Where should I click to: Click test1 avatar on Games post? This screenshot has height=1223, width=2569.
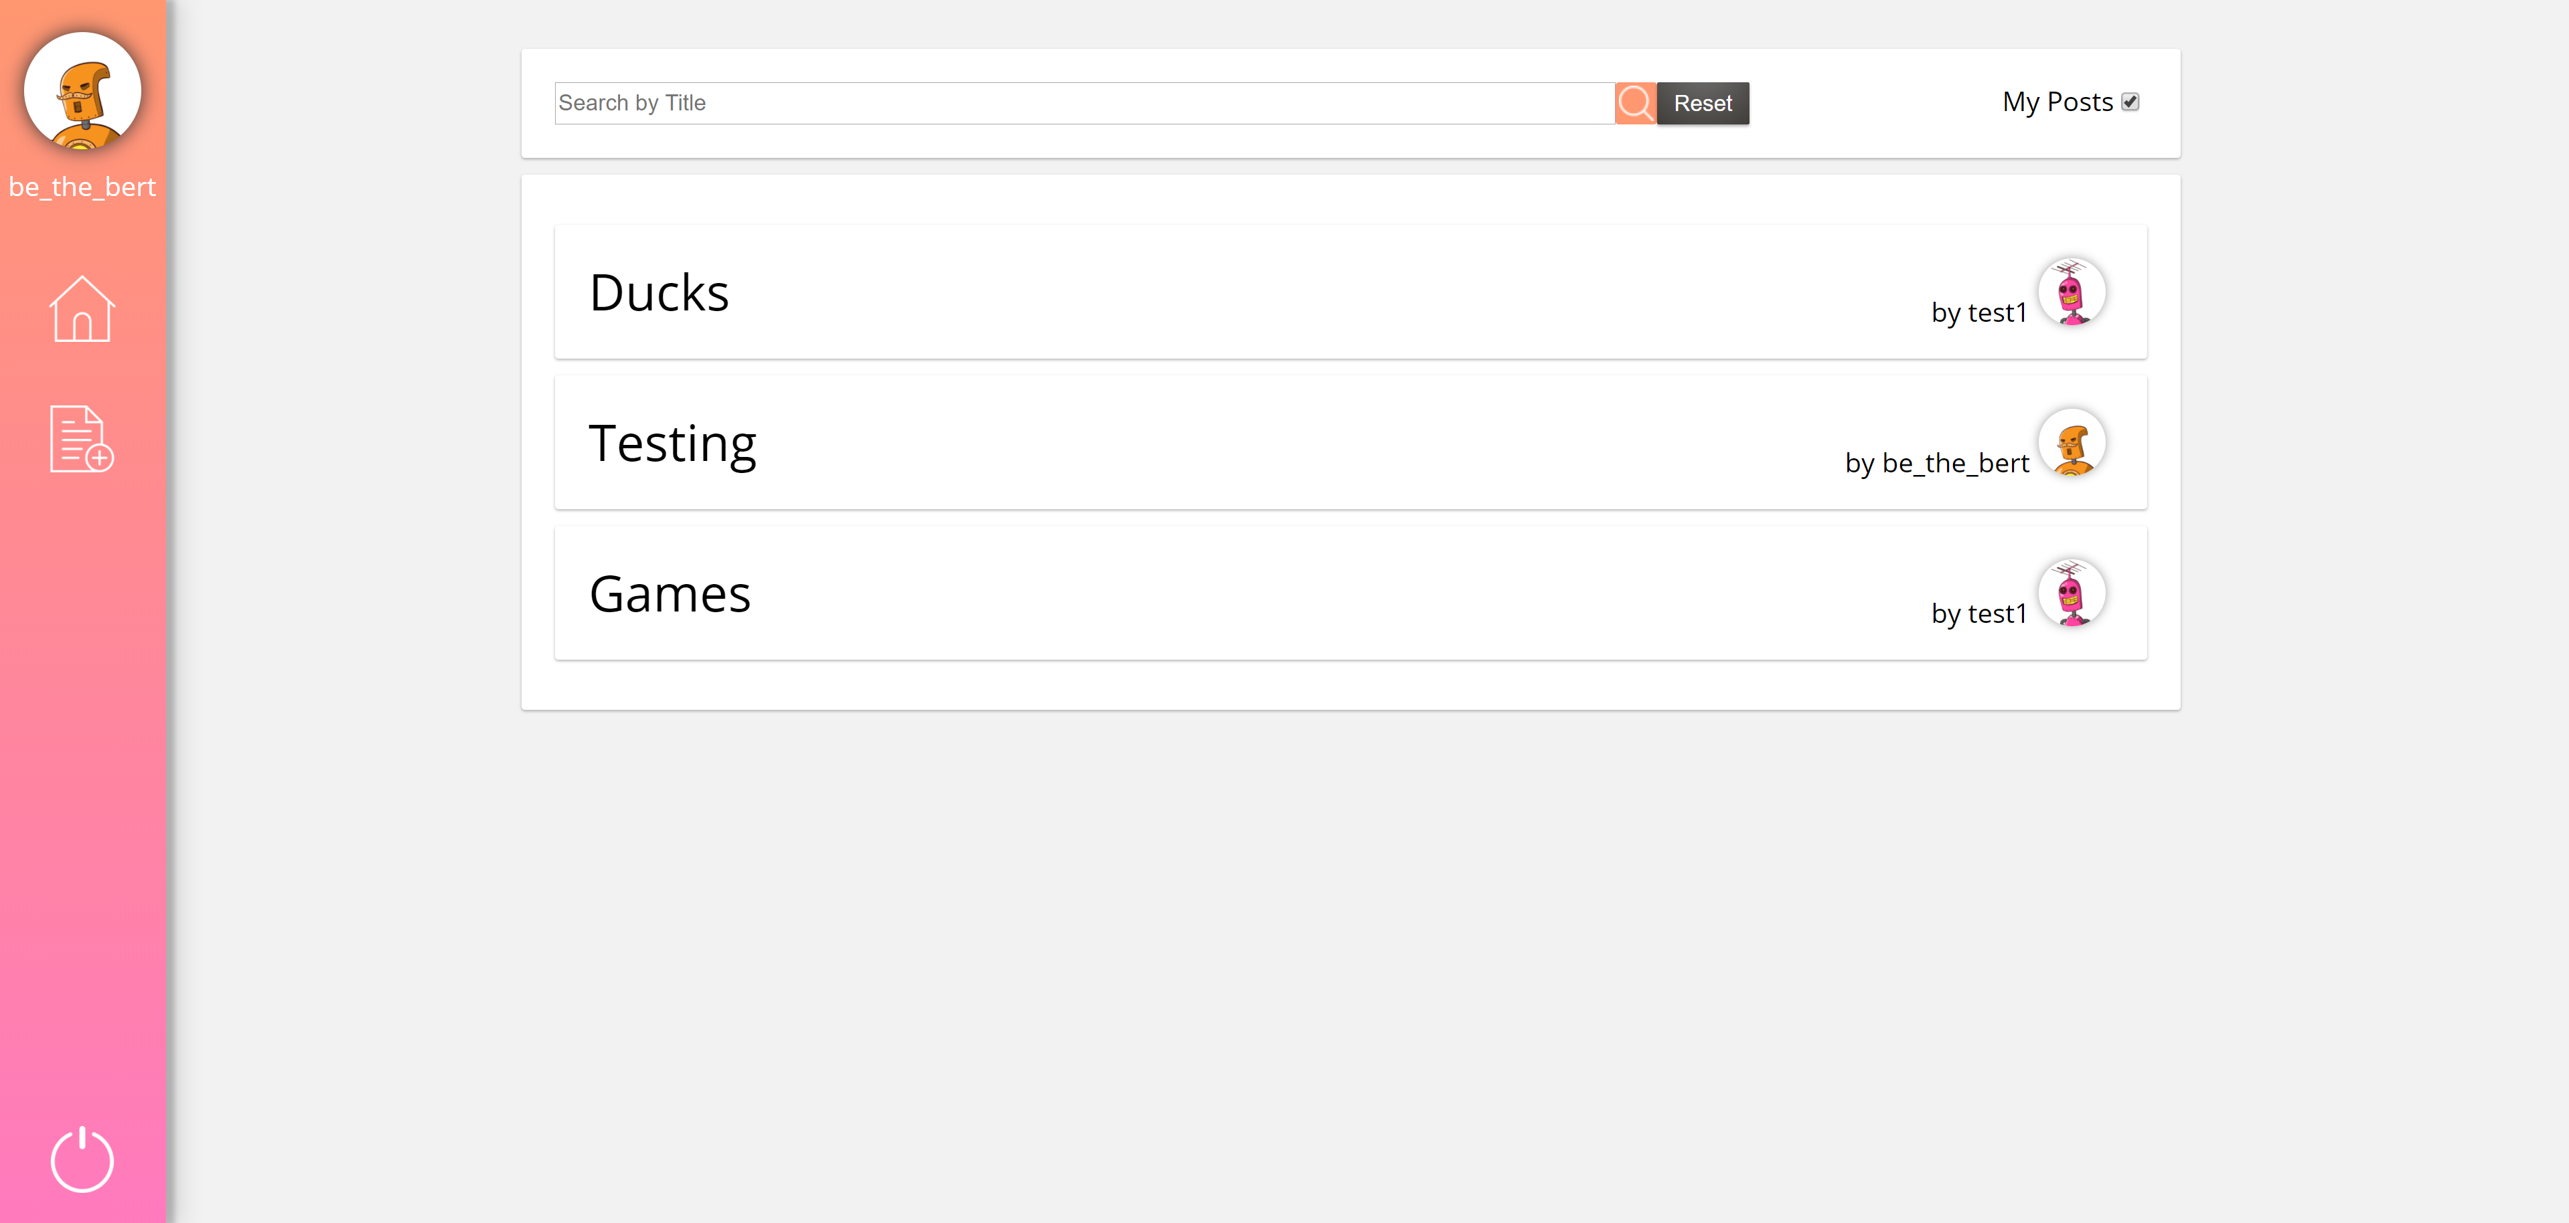2072,593
